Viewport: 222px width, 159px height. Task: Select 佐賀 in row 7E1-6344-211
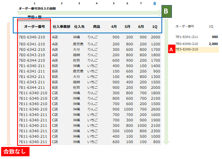point(76,88)
